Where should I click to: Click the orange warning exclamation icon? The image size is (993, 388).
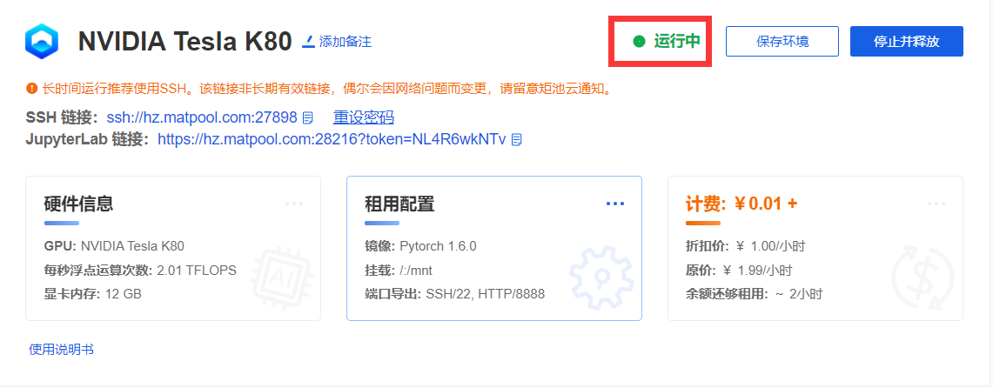31,89
